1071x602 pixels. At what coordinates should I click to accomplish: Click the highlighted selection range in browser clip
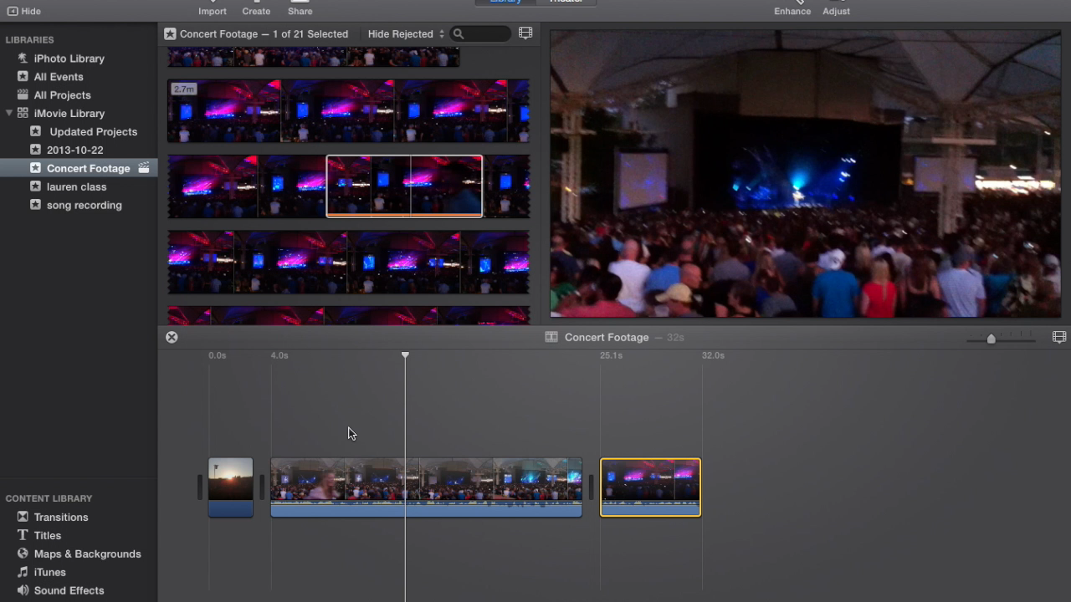point(404,186)
